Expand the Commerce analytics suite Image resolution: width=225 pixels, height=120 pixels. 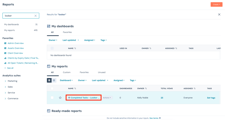coord(5,99)
